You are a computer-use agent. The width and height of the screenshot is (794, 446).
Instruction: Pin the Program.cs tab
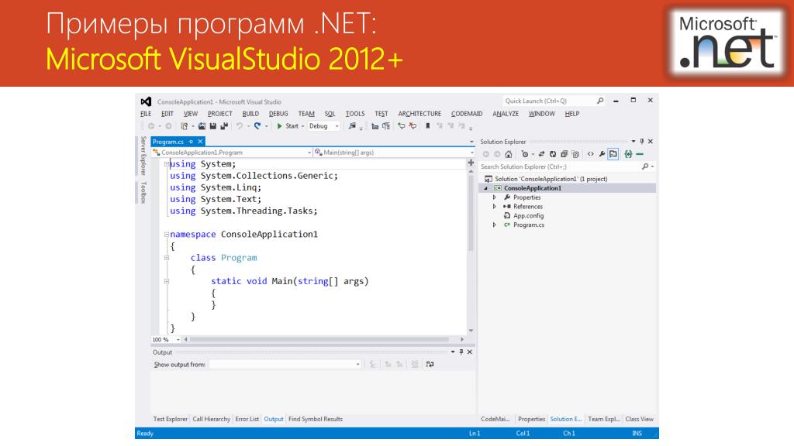(x=191, y=142)
